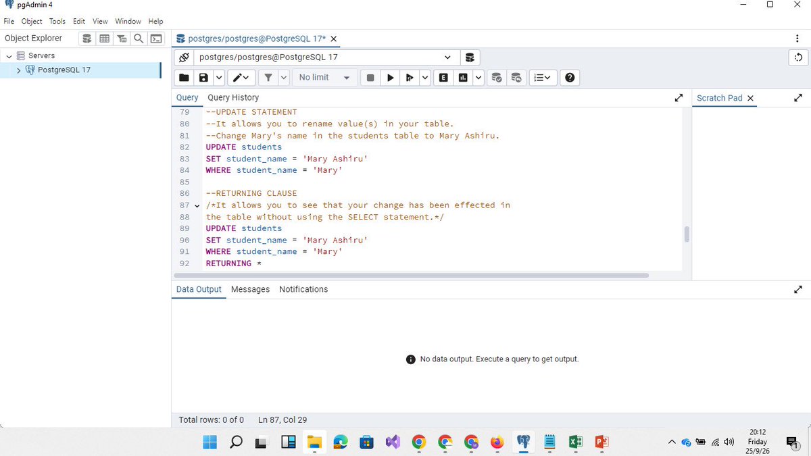Run Execute script icon next to play
Viewport: 811px width, 456px height.
tap(409, 78)
